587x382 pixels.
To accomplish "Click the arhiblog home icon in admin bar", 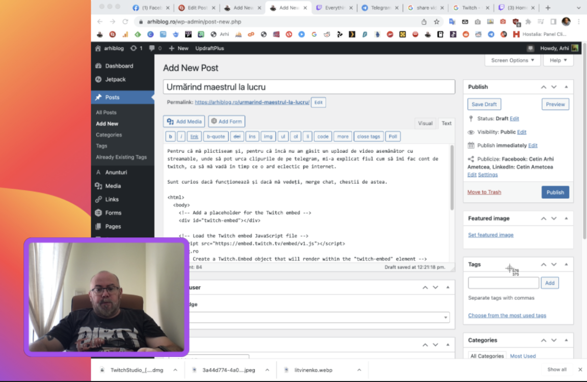I will 98,48.
